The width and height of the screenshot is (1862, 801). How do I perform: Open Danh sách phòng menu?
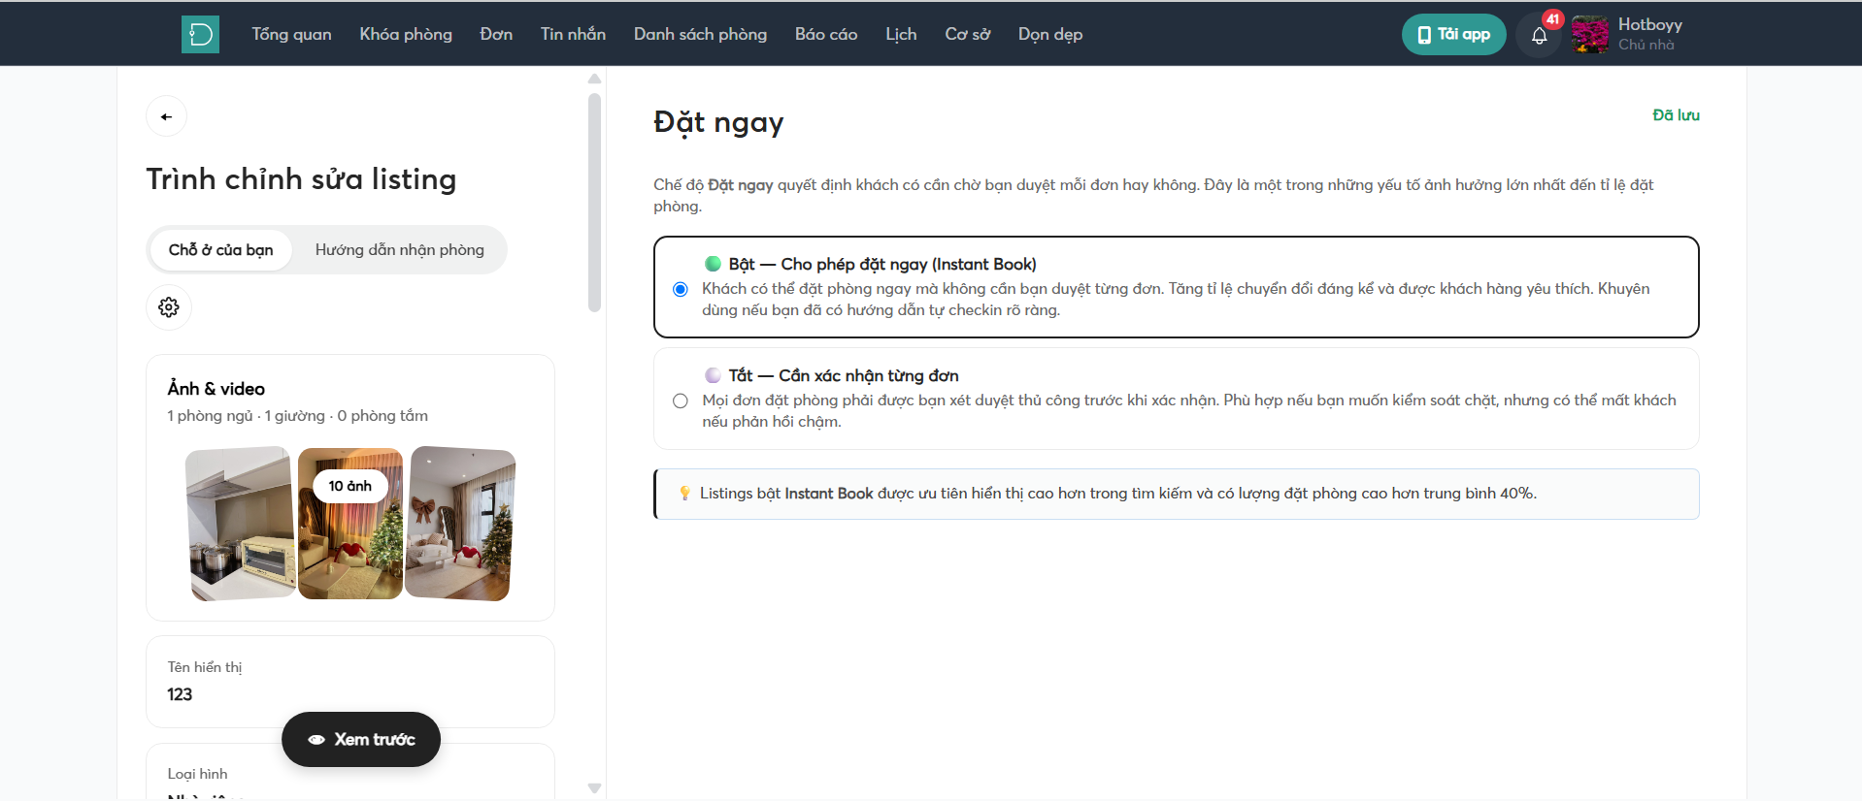coord(700,34)
